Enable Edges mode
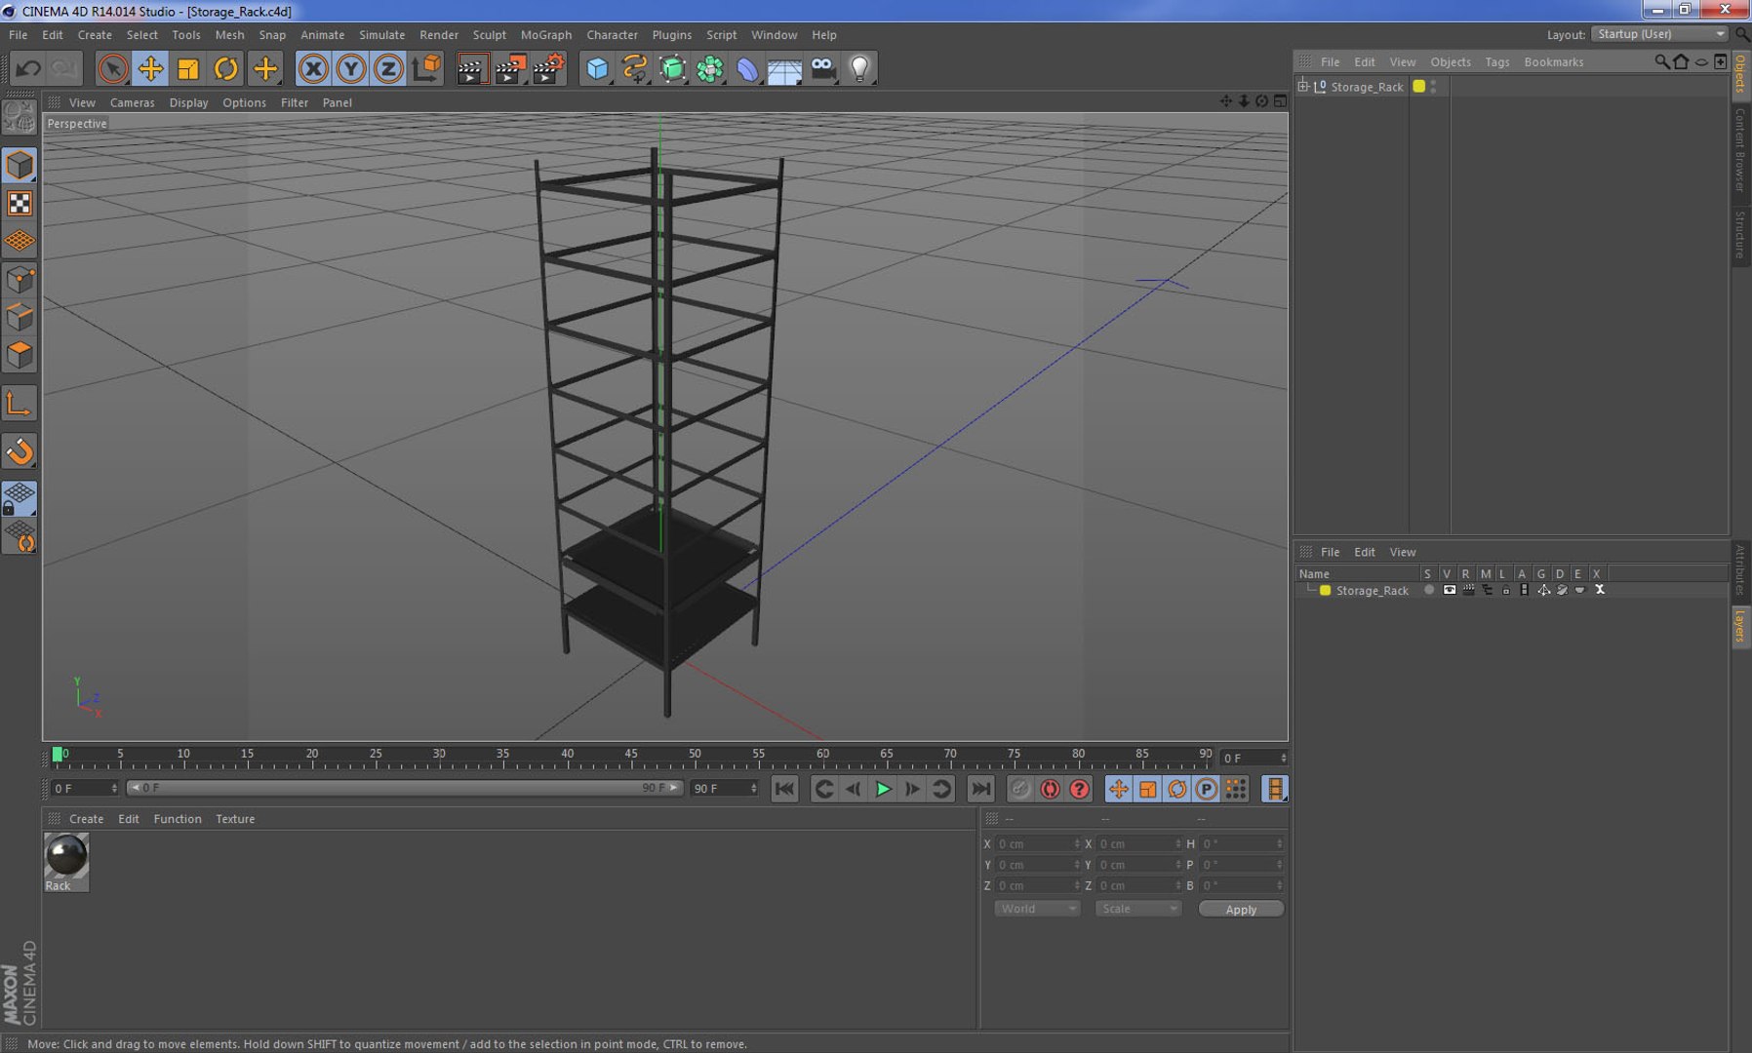This screenshot has width=1752, height=1053. (20, 317)
